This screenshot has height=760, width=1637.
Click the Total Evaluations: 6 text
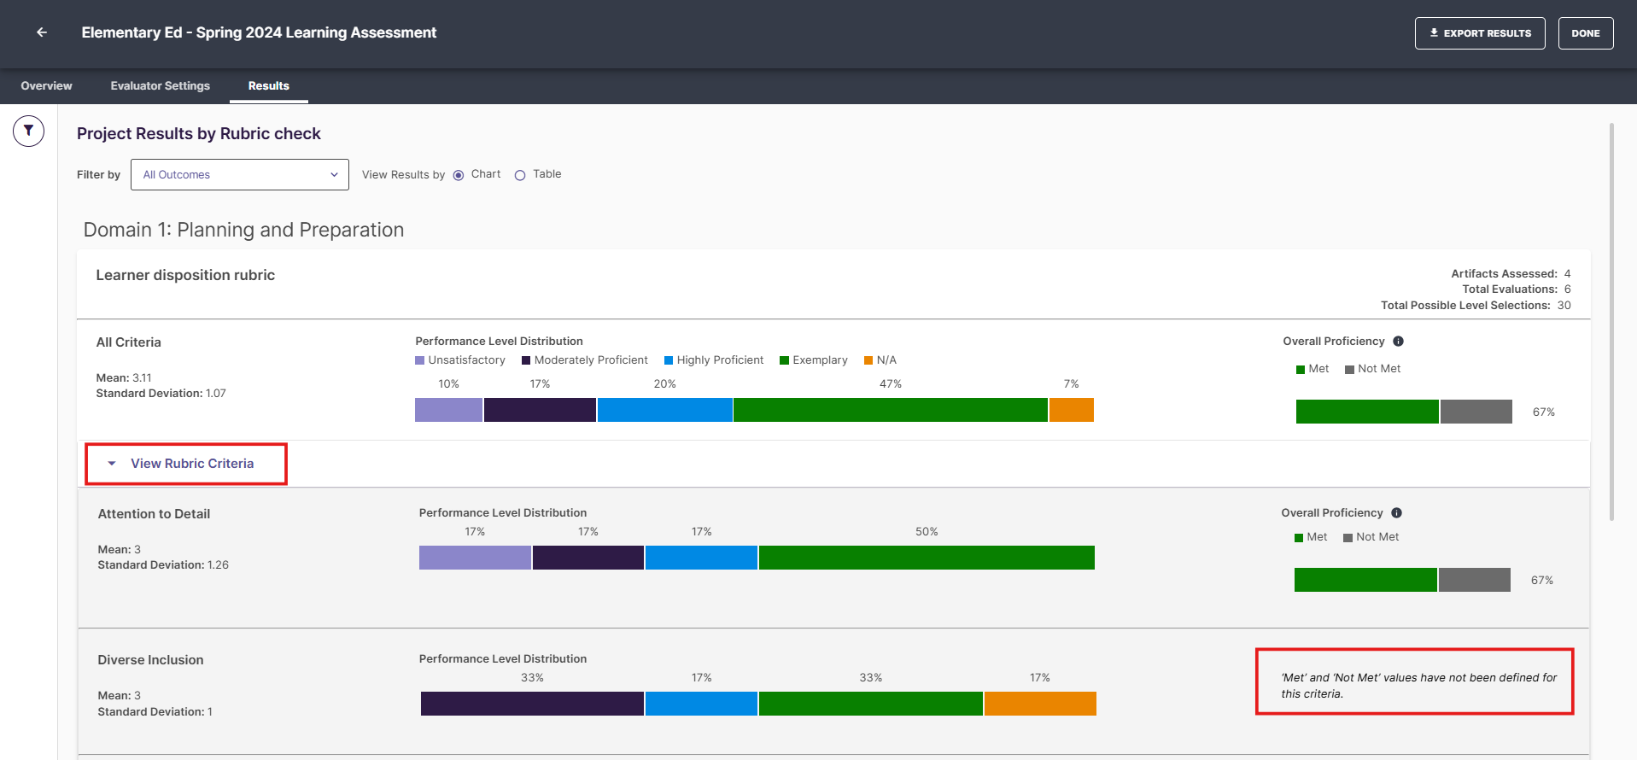tap(1517, 289)
